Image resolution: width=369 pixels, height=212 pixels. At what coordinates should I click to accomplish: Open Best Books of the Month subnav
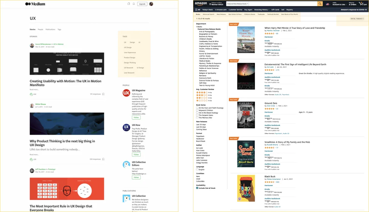click(x=290, y=14)
